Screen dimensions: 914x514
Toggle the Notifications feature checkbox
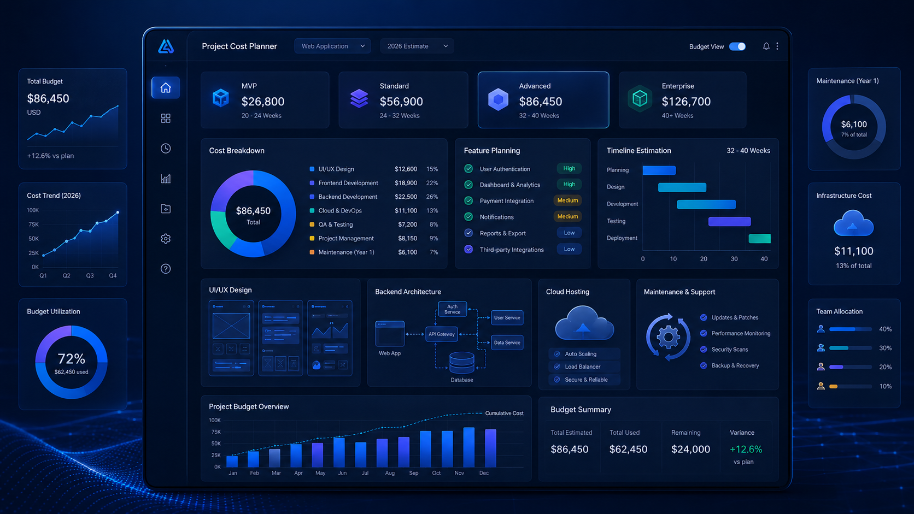(468, 217)
